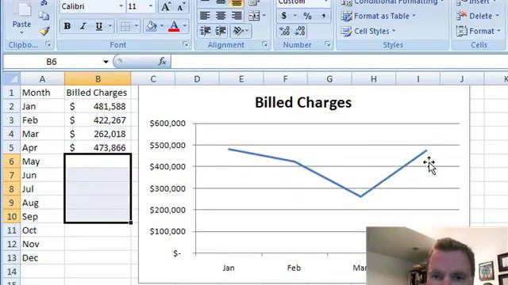The width and height of the screenshot is (508, 285).
Task: Click Increase Decimal icon
Action: click(284, 31)
